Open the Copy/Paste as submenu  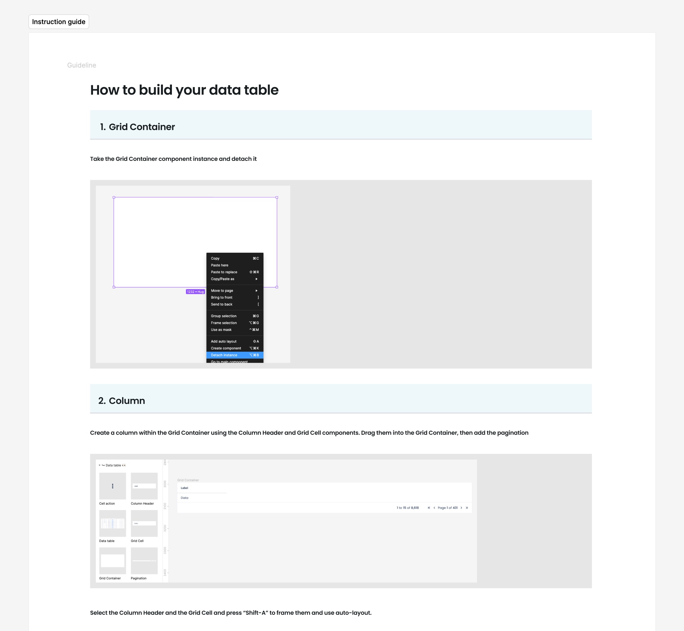pos(235,279)
